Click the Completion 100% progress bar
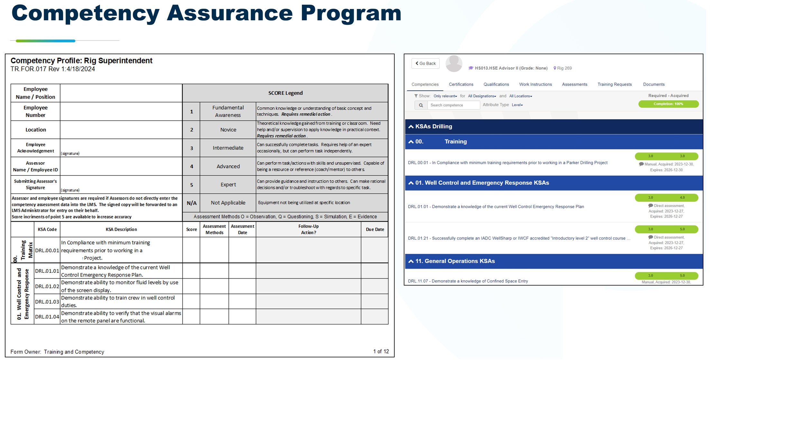Screen dimensions: 804x438 coord(668,104)
